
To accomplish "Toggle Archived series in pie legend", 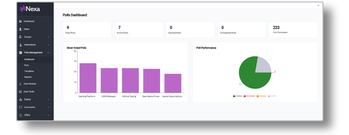I will point(249,96).
